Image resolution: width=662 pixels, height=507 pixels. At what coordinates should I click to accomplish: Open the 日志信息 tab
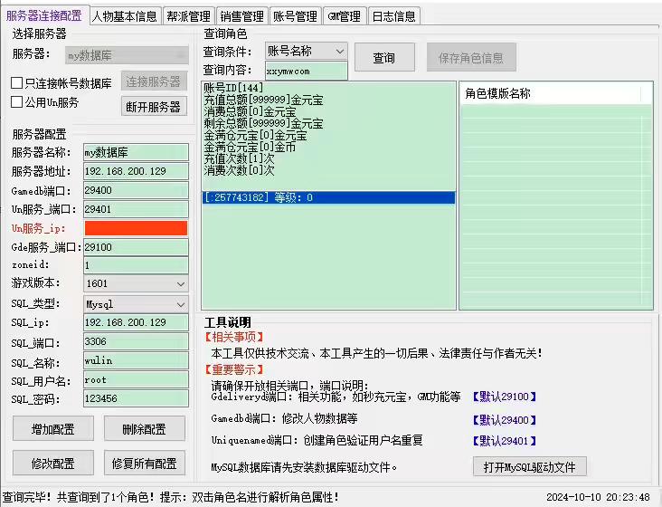[393, 16]
